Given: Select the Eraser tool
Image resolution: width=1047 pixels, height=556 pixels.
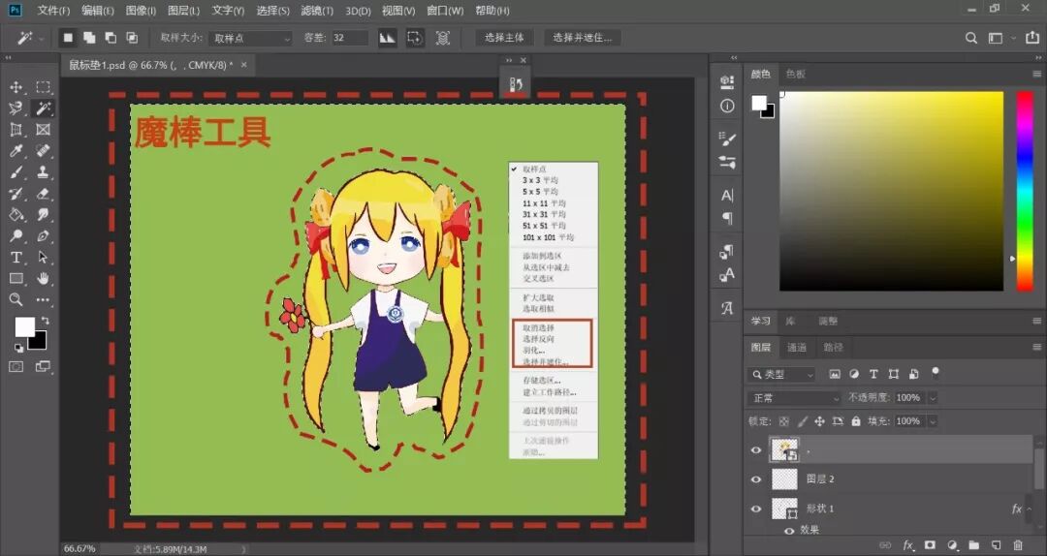Looking at the screenshot, I should [43, 194].
